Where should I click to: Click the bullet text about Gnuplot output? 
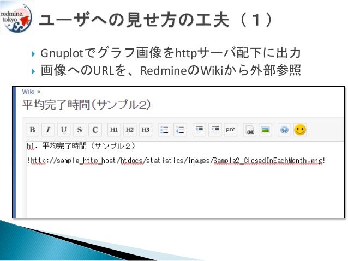[170, 53]
